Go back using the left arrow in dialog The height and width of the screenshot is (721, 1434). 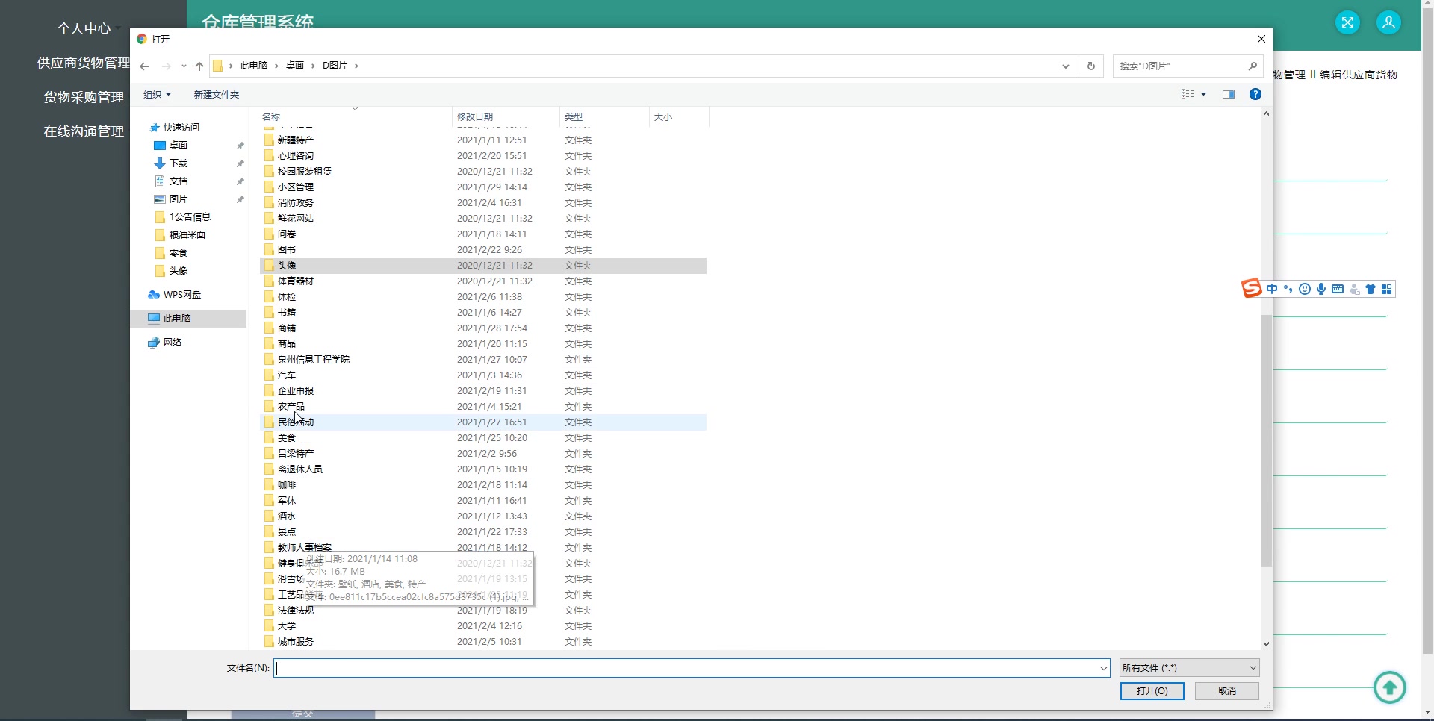pyautogui.click(x=144, y=66)
